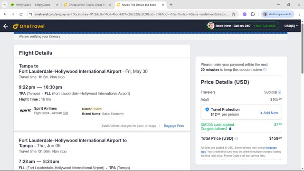The height and width of the screenshot is (171, 304).
Task: Click the browser forward arrow
Action: pyautogui.click(x=13, y=14)
